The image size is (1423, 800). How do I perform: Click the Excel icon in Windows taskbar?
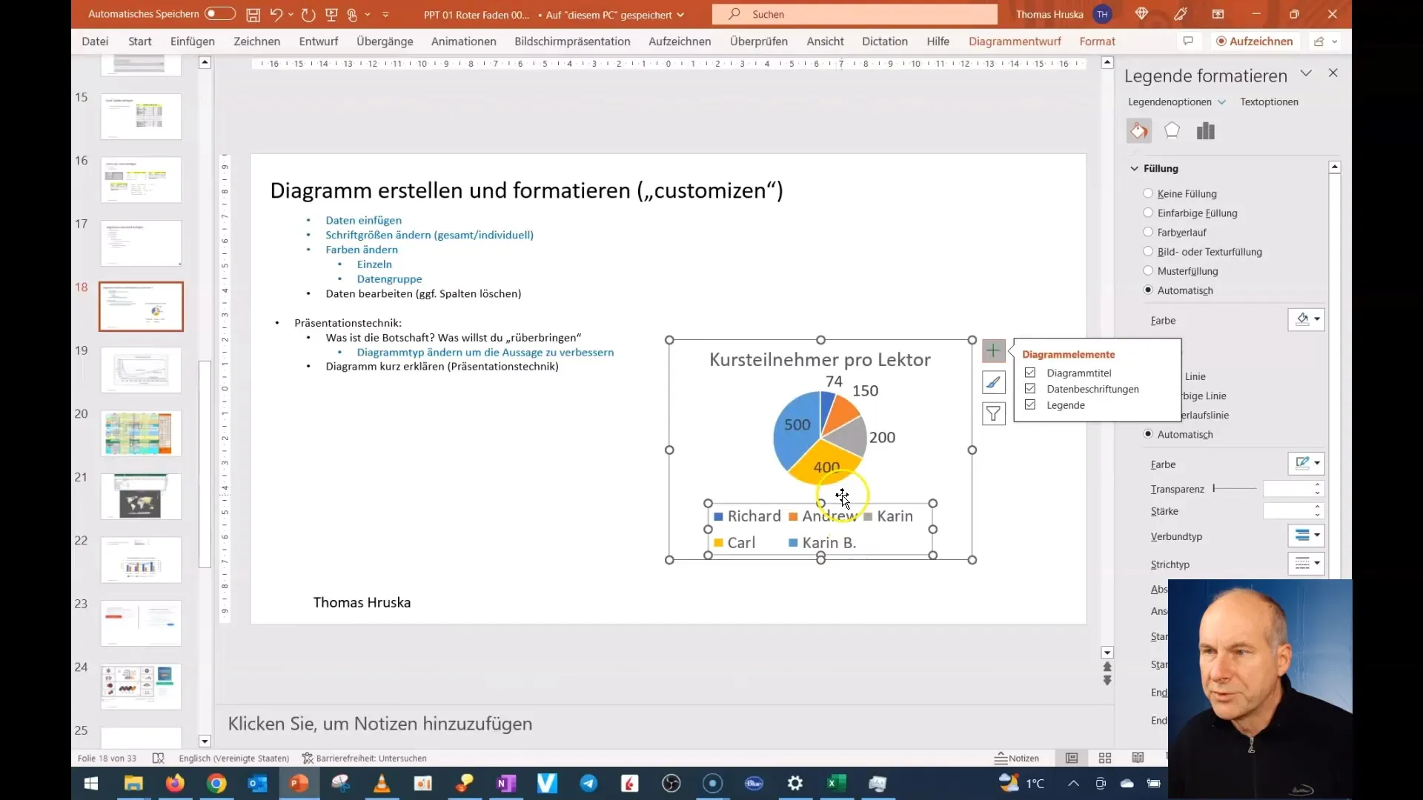(x=837, y=782)
